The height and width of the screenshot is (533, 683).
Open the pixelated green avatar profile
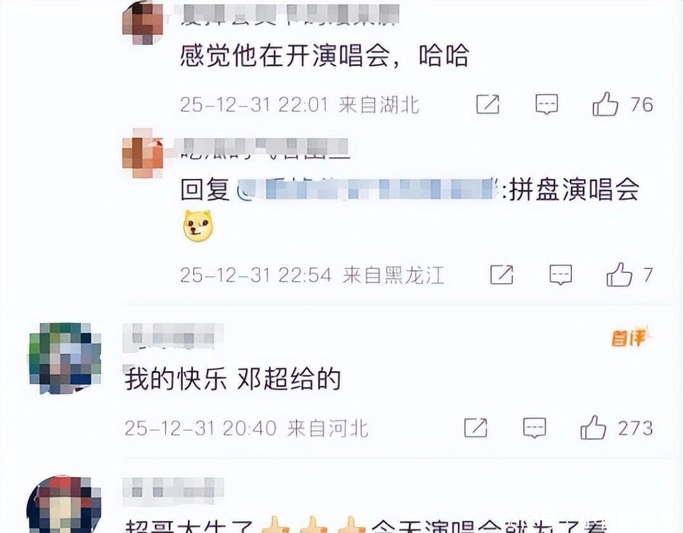(65, 358)
